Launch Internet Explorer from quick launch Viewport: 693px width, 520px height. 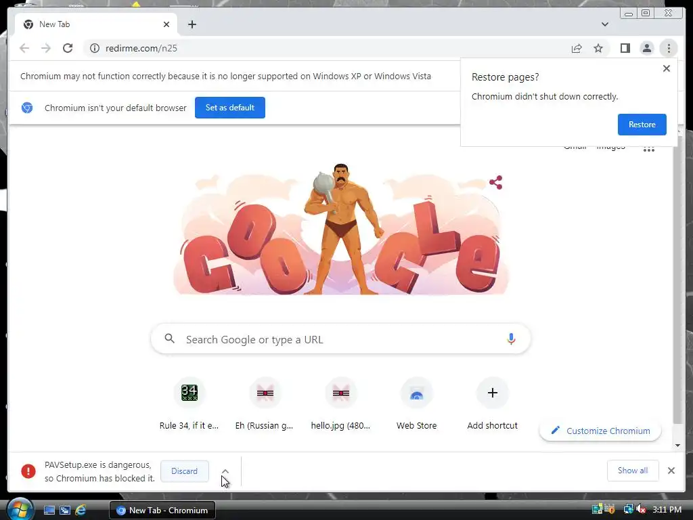tap(81, 511)
